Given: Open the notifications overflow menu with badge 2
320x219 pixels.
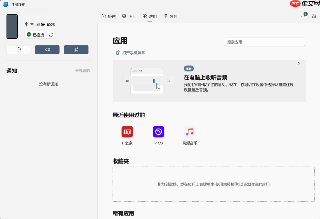Looking at the screenshot, I should 303,16.
